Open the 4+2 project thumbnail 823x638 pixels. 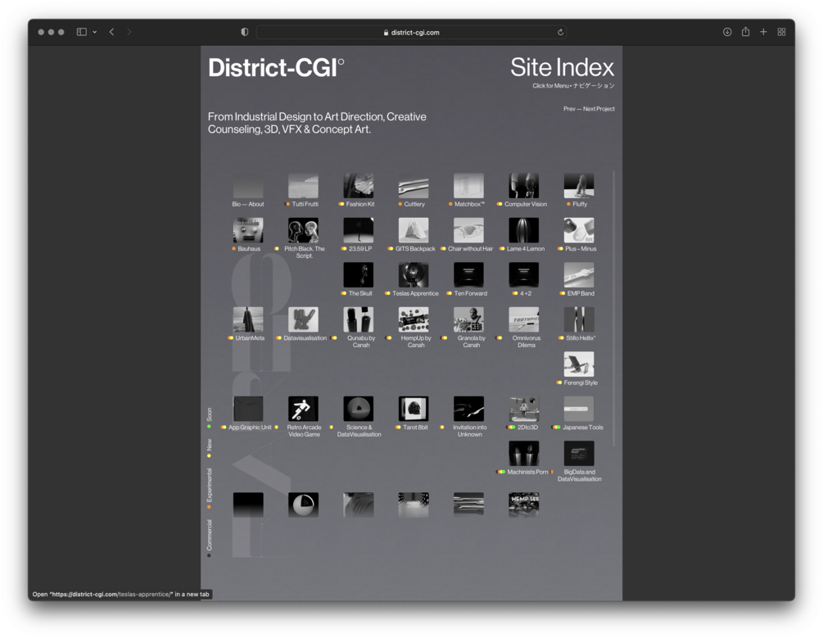coord(524,275)
